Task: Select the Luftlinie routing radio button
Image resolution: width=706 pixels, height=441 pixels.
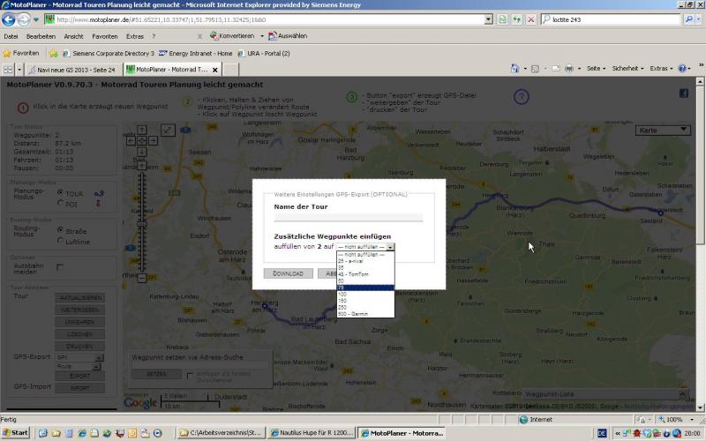Action: click(x=60, y=241)
